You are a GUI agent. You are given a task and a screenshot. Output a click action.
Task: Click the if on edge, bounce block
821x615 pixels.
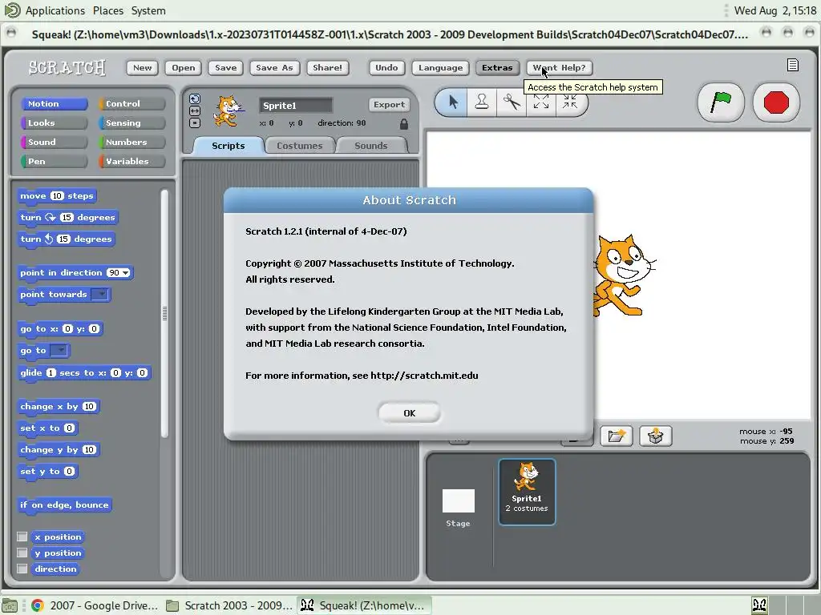tap(64, 504)
